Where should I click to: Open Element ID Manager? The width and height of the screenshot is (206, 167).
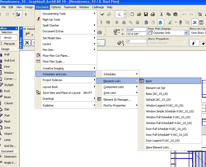[117, 100]
